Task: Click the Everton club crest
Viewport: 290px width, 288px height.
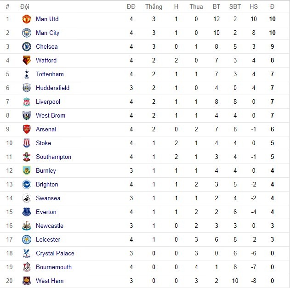Action: (26, 212)
